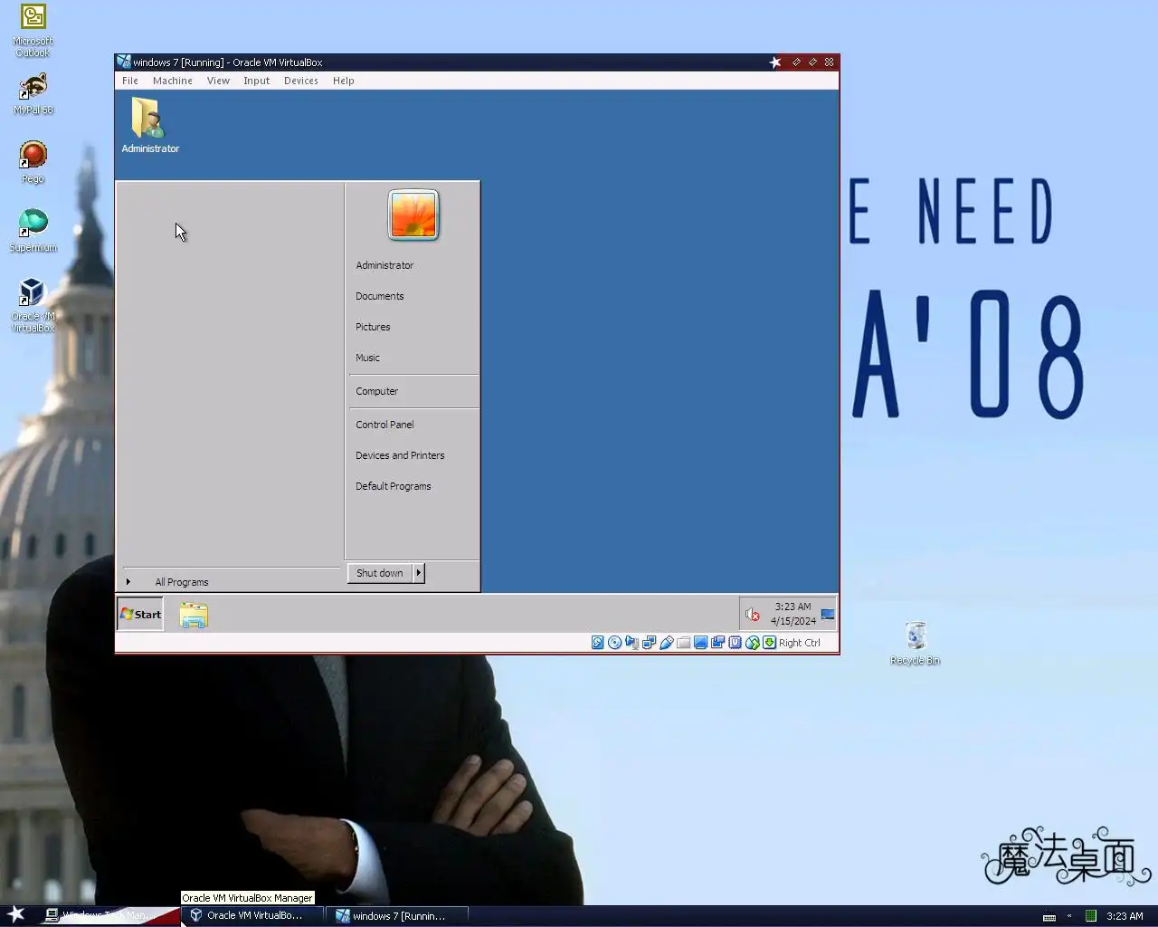Click the Shut down button
Image resolution: width=1158 pixels, height=927 pixels.
click(x=380, y=573)
